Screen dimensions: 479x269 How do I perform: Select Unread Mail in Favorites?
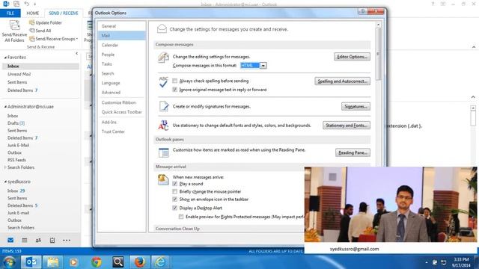19,74
